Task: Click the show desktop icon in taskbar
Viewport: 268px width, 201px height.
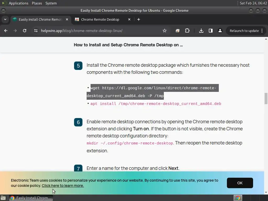Action: (3, 198)
